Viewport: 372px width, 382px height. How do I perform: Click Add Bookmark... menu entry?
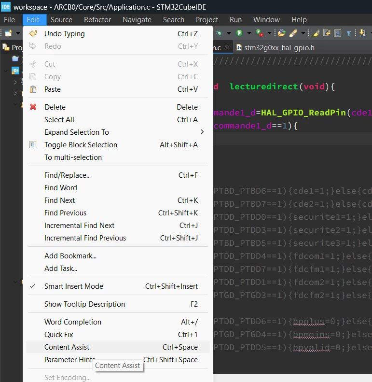pyautogui.click(x=118, y=256)
